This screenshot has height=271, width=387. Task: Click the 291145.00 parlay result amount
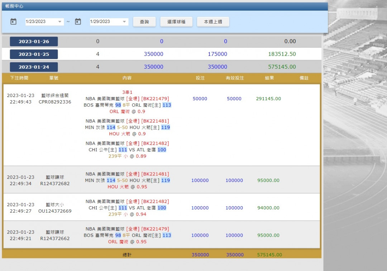tap(268, 99)
